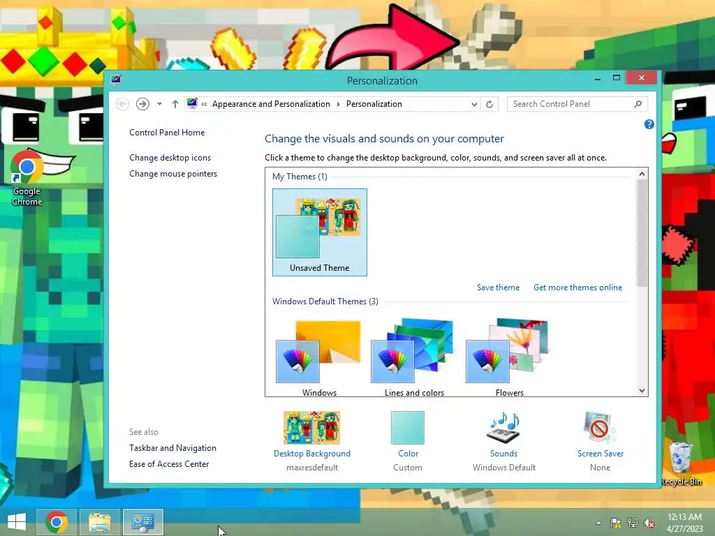Click the theme list scrollbar up arrow

click(642, 174)
